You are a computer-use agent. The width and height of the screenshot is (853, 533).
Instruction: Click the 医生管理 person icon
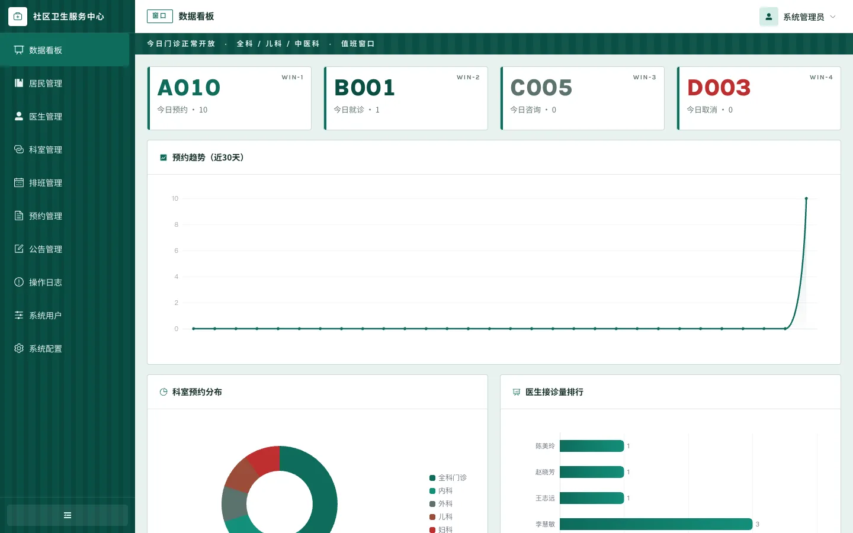[19, 116]
